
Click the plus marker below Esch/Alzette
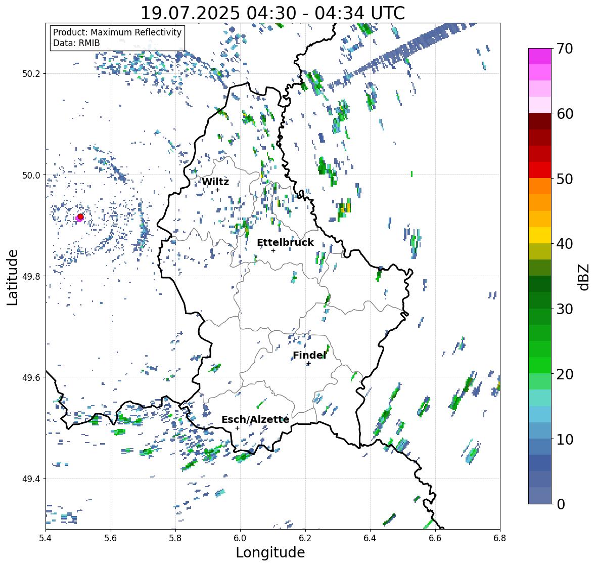click(237, 428)
